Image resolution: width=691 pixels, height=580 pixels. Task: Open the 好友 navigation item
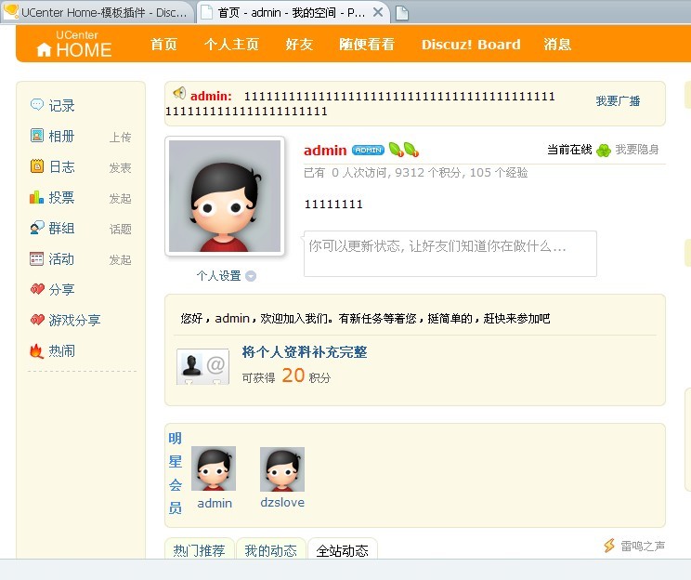click(299, 44)
